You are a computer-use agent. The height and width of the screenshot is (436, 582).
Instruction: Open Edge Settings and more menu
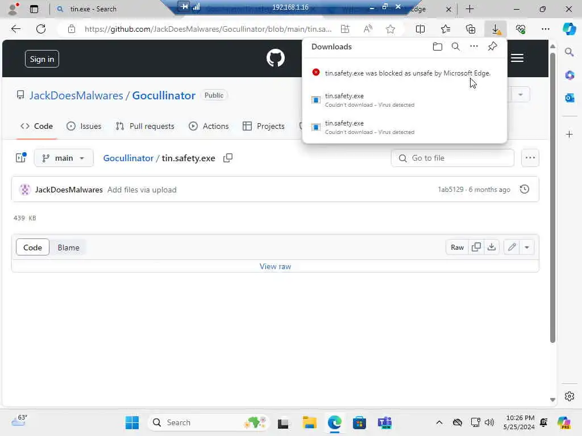pyautogui.click(x=545, y=29)
